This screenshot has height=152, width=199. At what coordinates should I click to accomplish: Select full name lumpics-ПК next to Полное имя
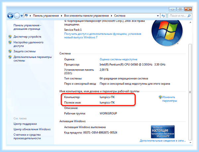(x=107, y=102)
